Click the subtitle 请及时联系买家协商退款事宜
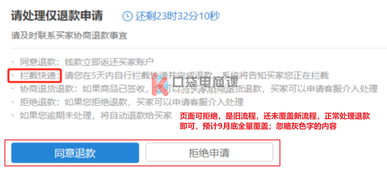The width and height of the screenshot is (387, 170). point(69,36)
